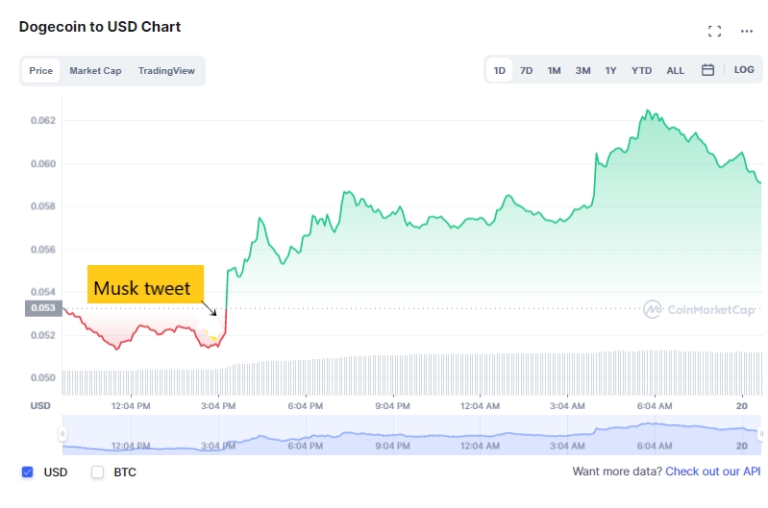Open the three-dot more options menu
Viewport: 768px width, 508px height.
pos(747,32)
